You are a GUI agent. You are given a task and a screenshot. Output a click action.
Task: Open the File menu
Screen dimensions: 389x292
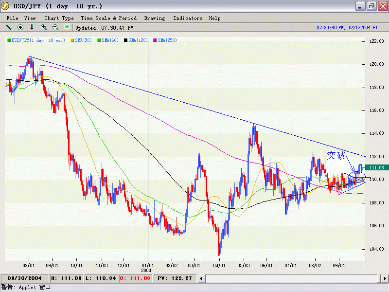13,18
